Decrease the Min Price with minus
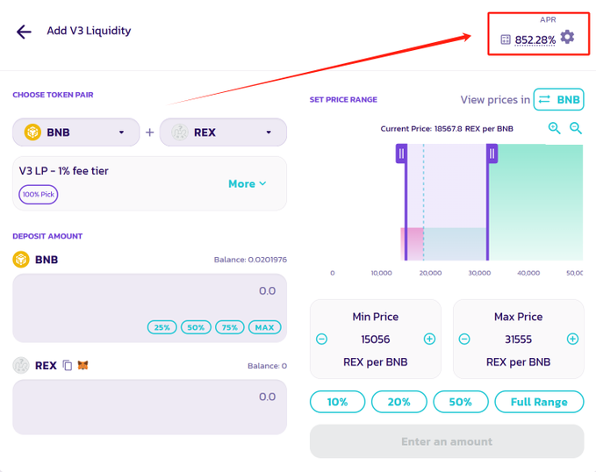This screenshot has width=596, height=472. coord(322,339)
